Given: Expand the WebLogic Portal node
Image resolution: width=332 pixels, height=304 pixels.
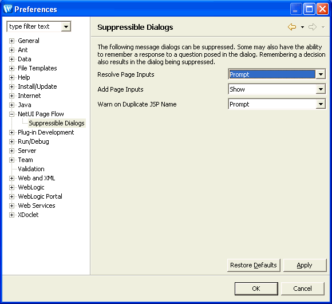Looking at the screenshot, I should click(x=11, y=197).
